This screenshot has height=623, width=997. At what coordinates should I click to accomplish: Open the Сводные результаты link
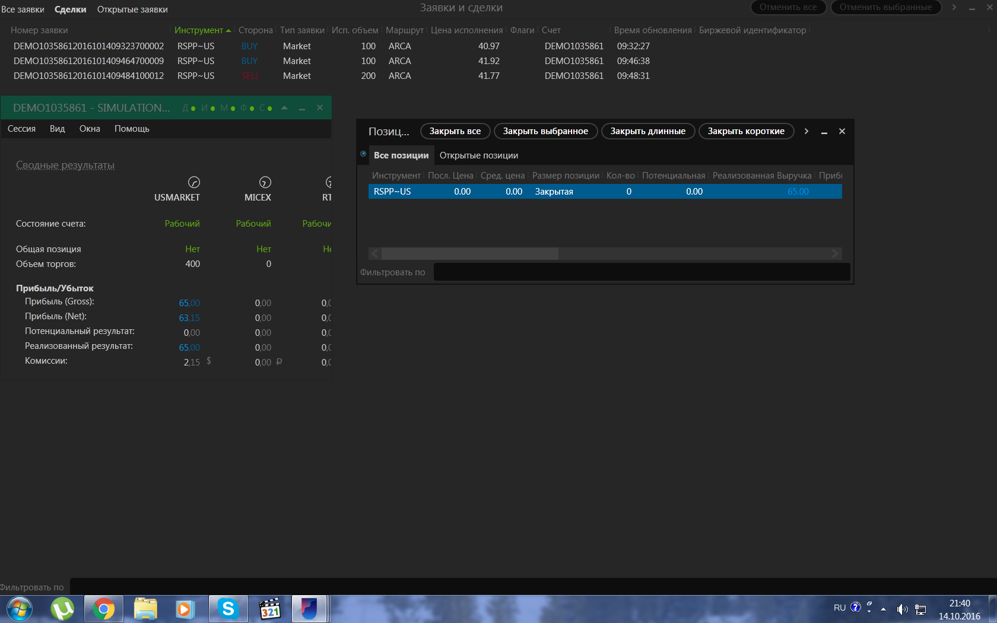pos(65,165)
